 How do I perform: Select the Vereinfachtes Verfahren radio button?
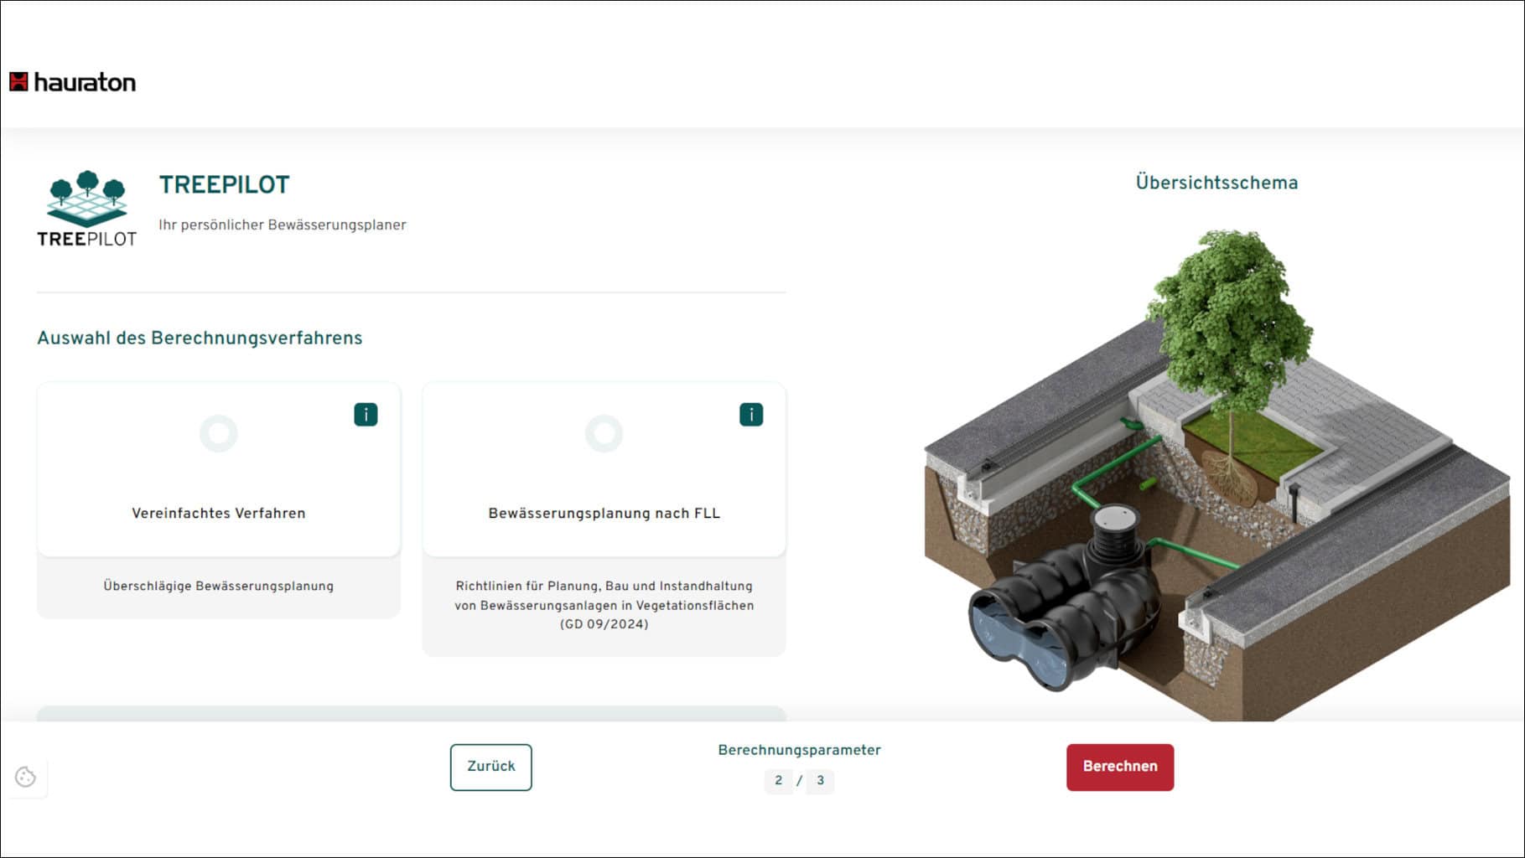(x=219, y=433)
